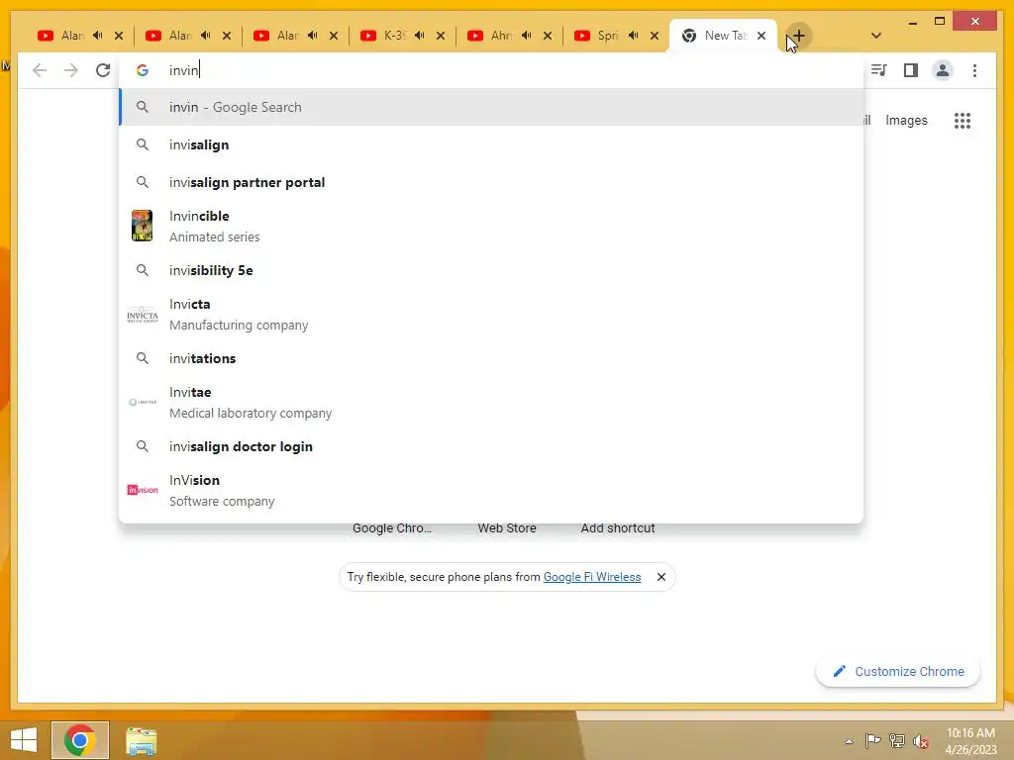Mute audio on the Spri tab
Viewport: 1014px width, 760px height.
(x=633, y=36)
